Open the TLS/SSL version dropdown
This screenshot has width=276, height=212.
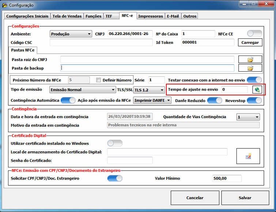click(149, 90)
